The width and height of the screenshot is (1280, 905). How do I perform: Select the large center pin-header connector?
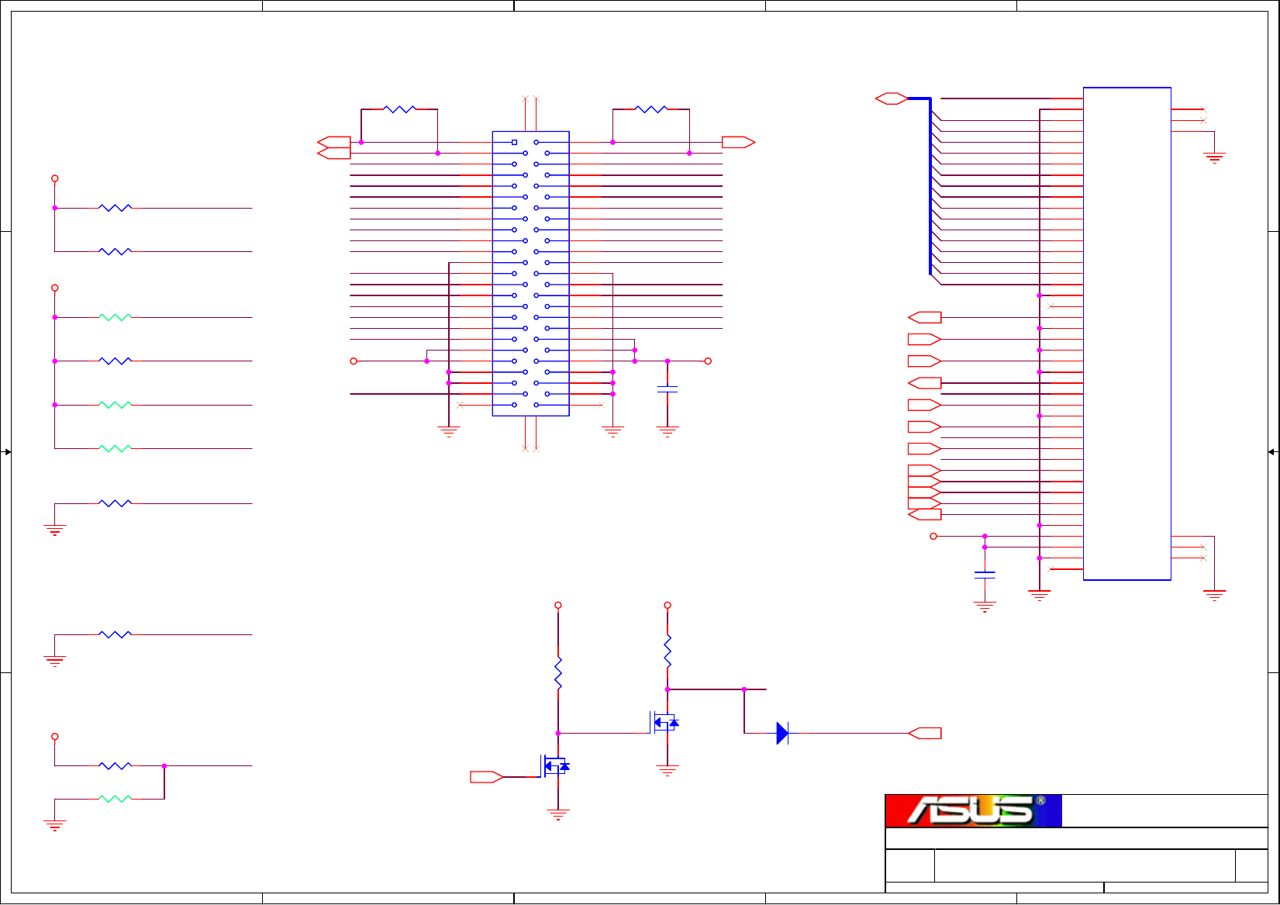pyautogui.click(x=531, y=274)
